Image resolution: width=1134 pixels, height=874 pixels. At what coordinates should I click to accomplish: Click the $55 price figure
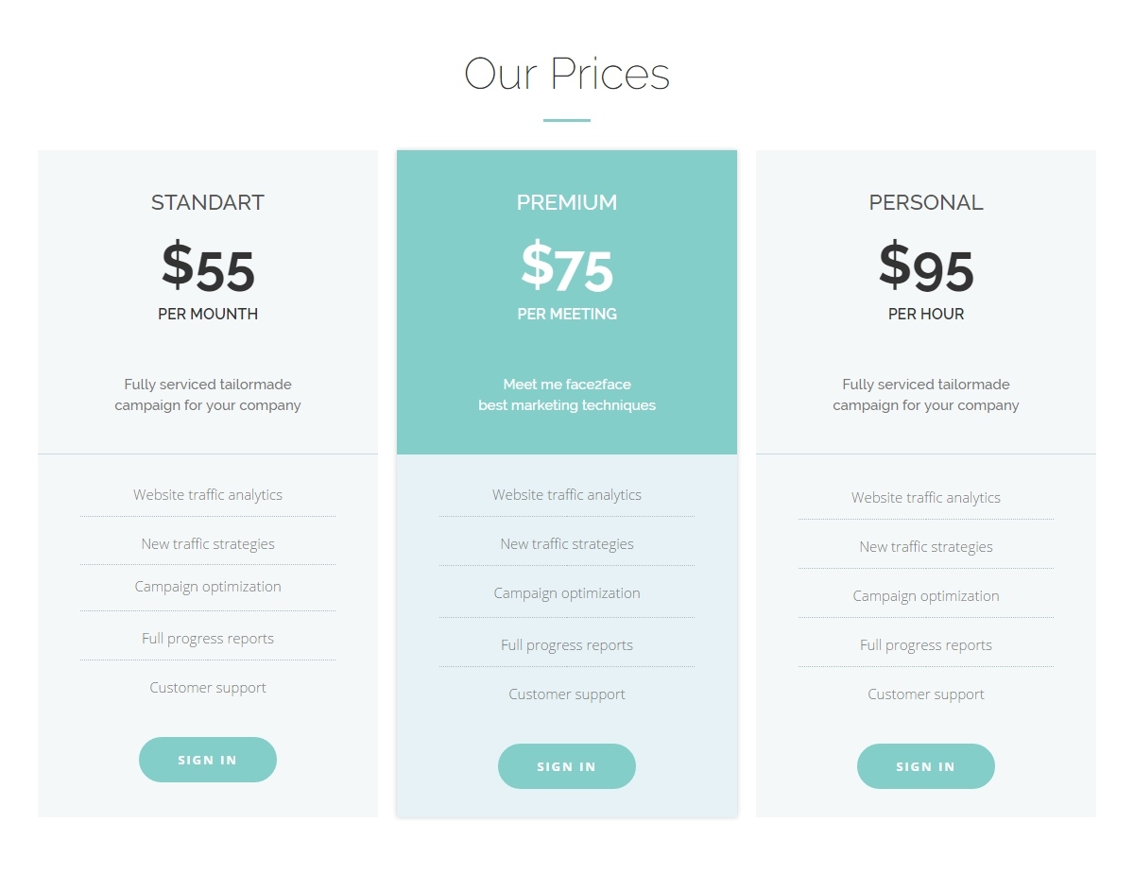click(x=208, y=267)
